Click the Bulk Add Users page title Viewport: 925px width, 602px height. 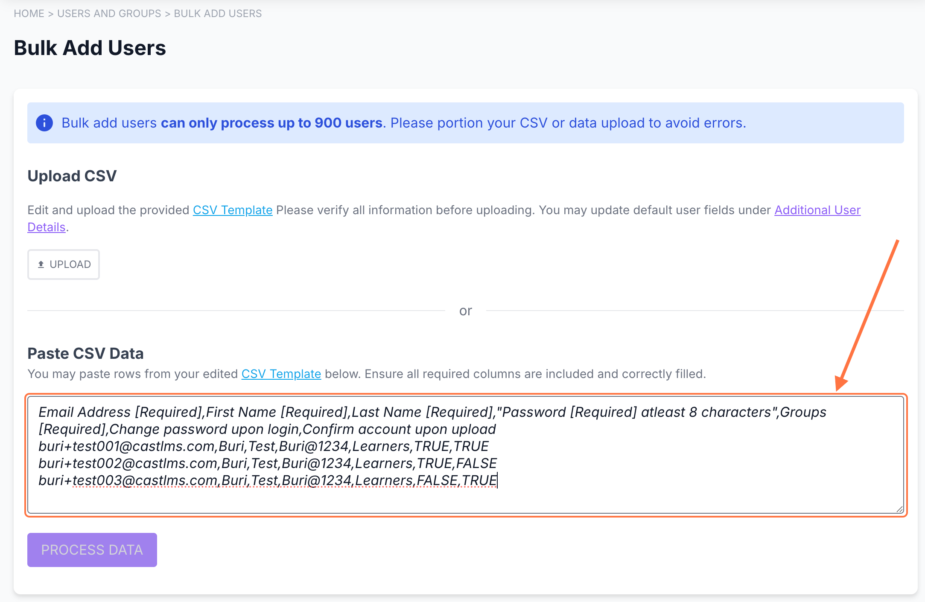click(90, 48)
